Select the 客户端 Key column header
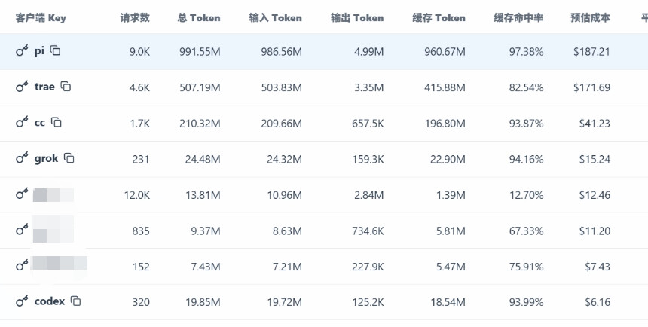 pyautogui.click(x=41, y=18)
